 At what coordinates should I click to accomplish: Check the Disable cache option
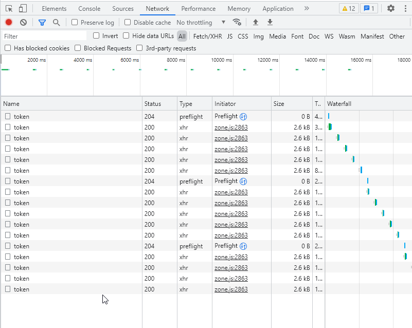128,23
